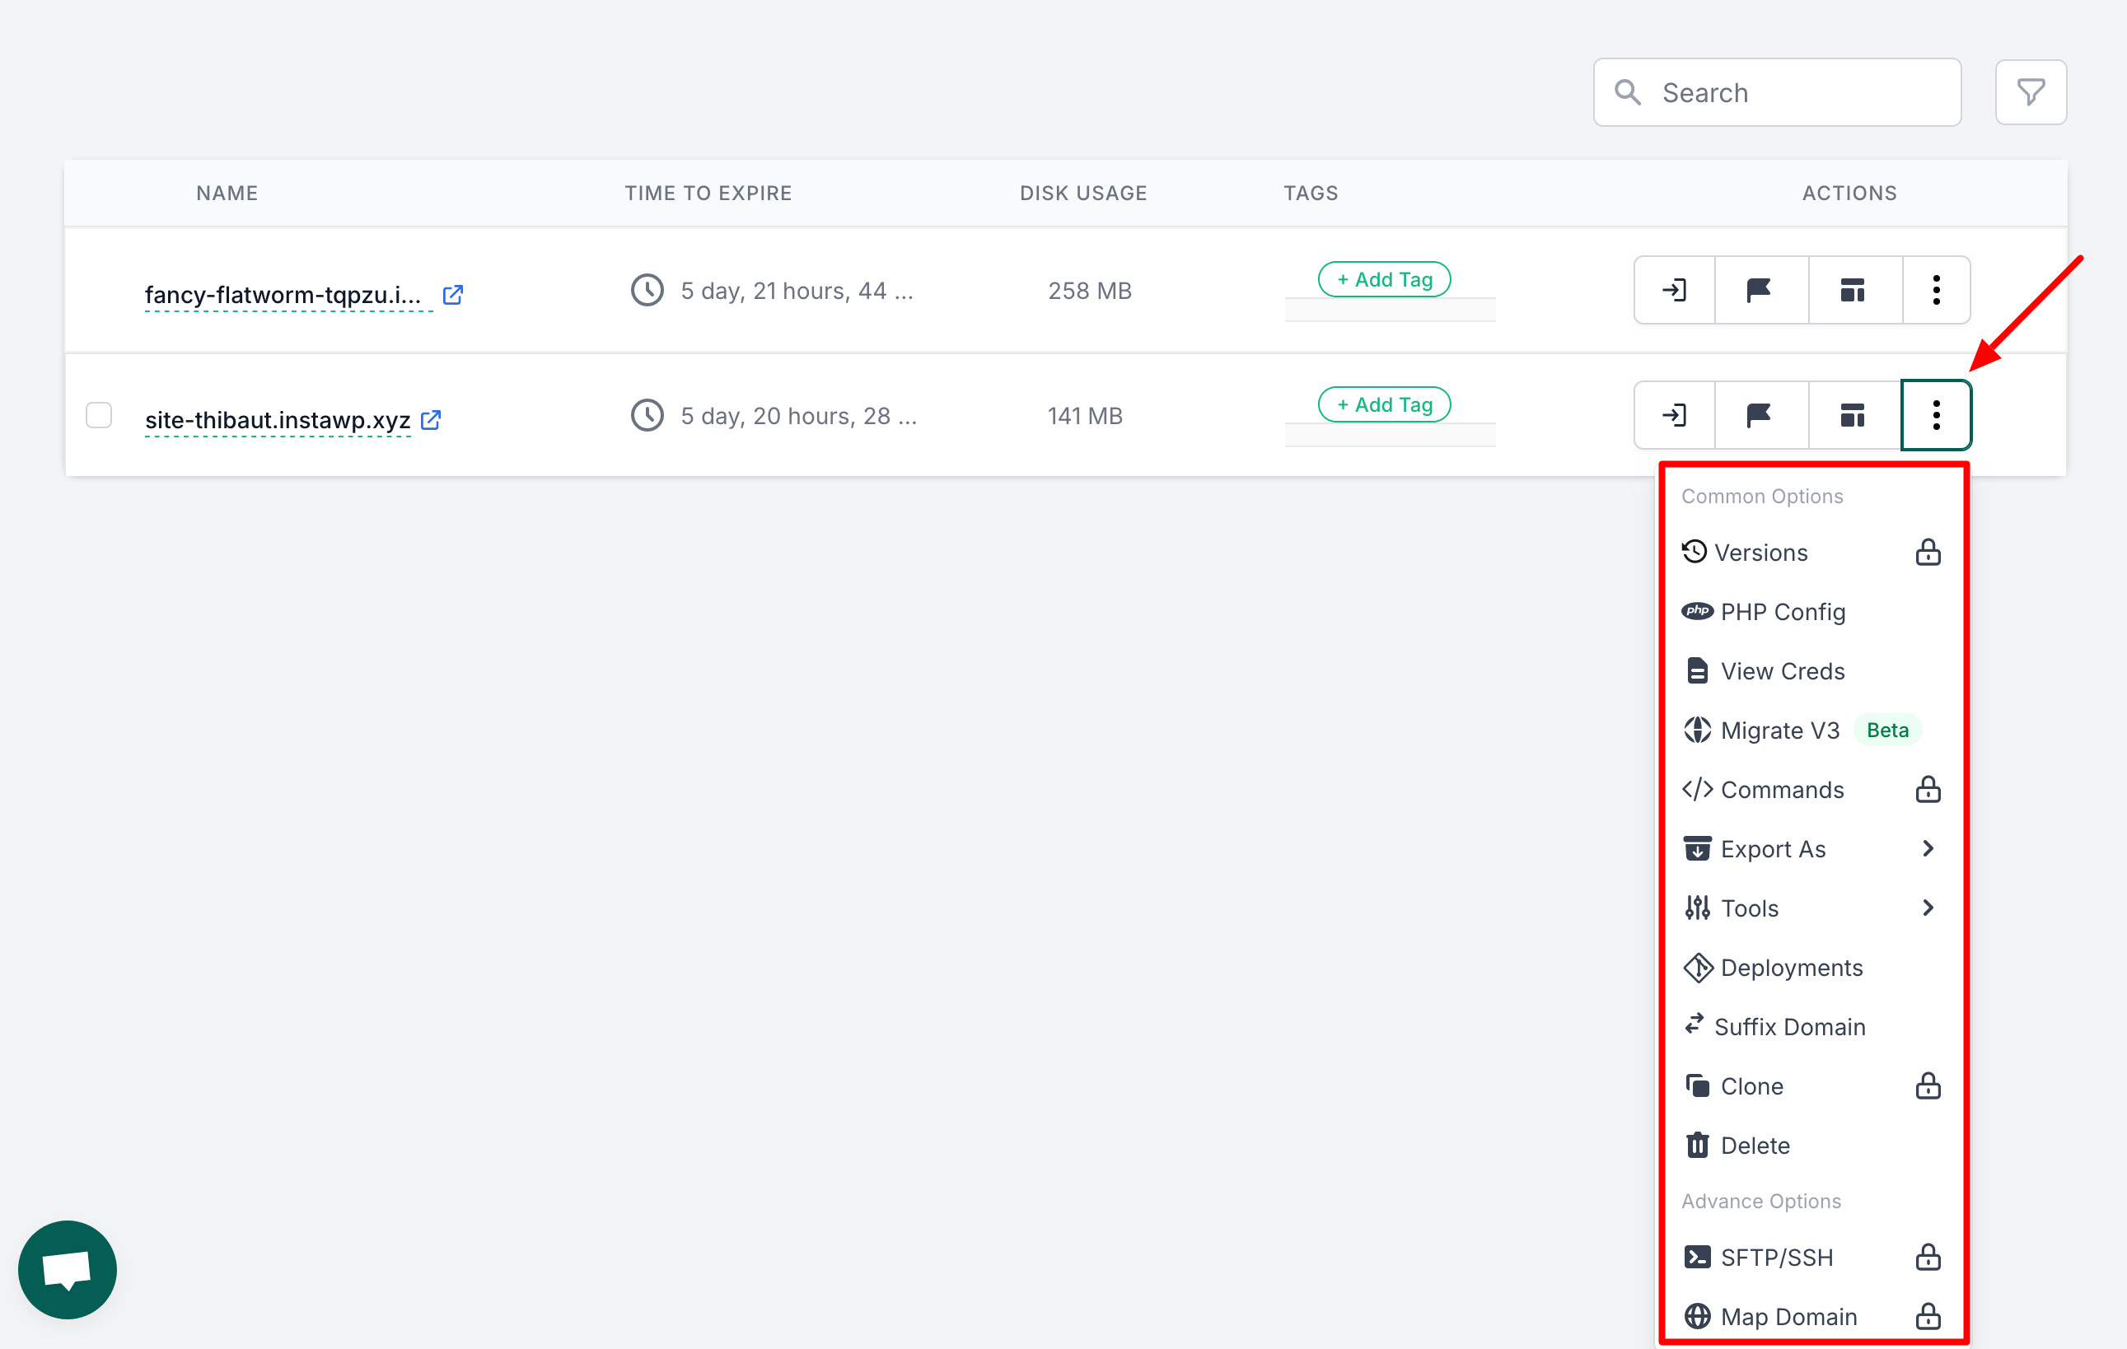Select the Suffix Domain option
Viewport: 2127px width, 1349px height.
coord(1790,1027)
